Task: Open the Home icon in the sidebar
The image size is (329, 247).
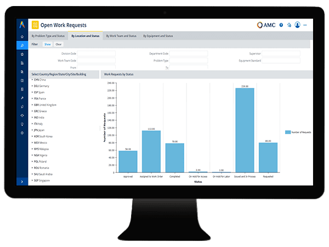Action: (x=22, y=37)
